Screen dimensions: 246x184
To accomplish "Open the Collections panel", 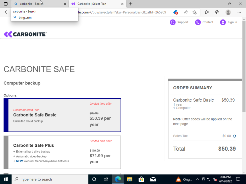I will tap(217, 12).
